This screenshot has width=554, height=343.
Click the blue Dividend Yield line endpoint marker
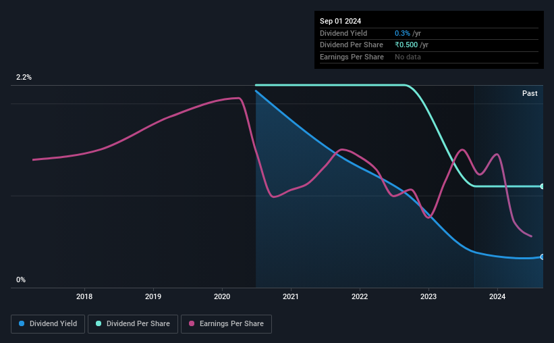tap(542, 257)
